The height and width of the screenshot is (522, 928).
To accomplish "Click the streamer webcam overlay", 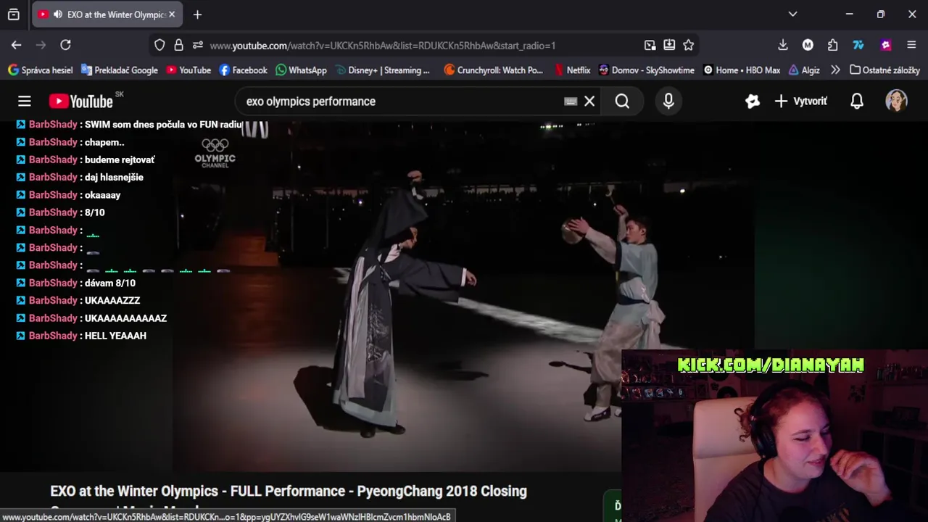I will 774,436.
